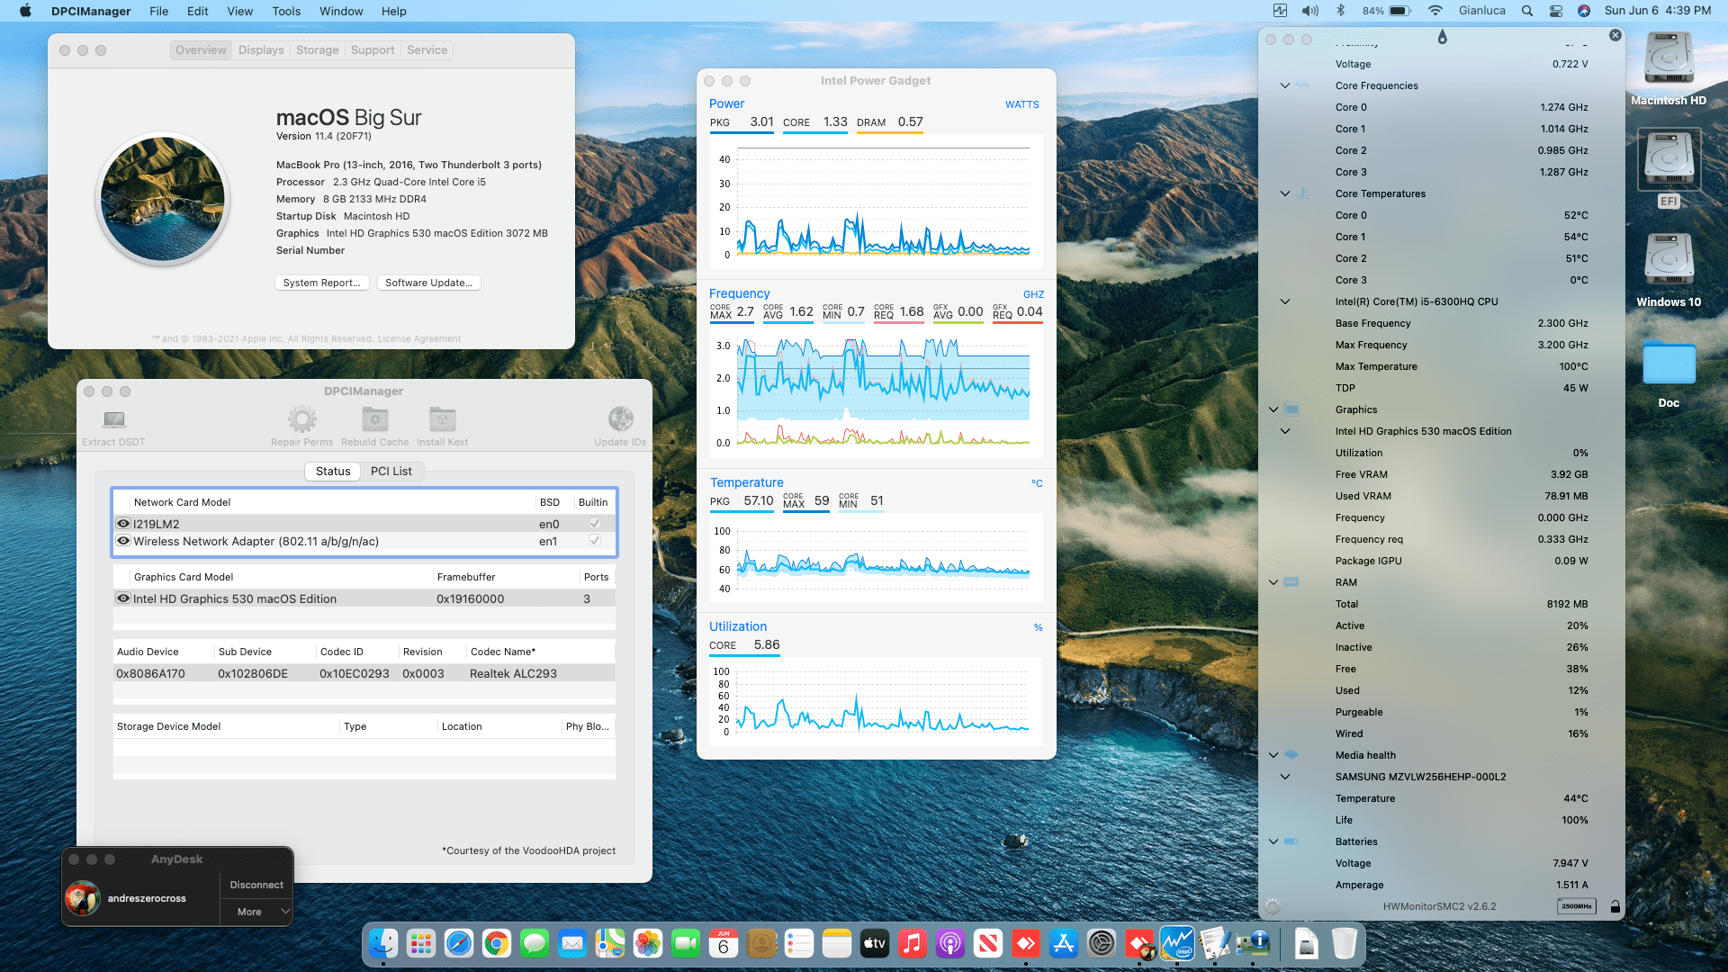Viewport: 1728px width, 972px height.
Task: Click the Bluetooth icon in menu bar
Action: tap(1340, 11)
